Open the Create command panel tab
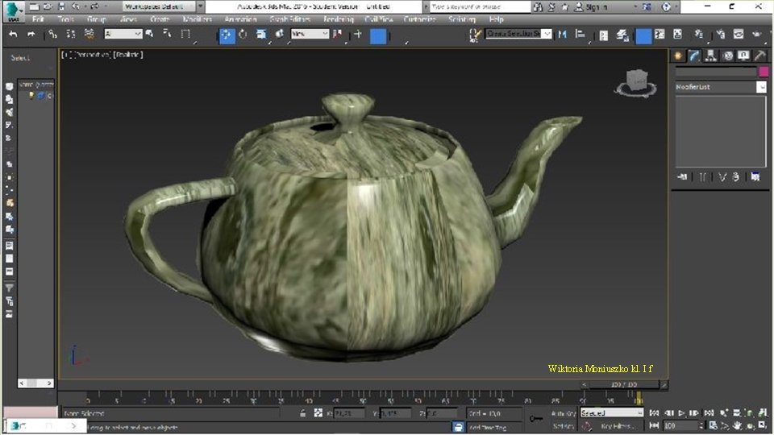The height and width of the screenshot is (435, 774). pos(679,56)
